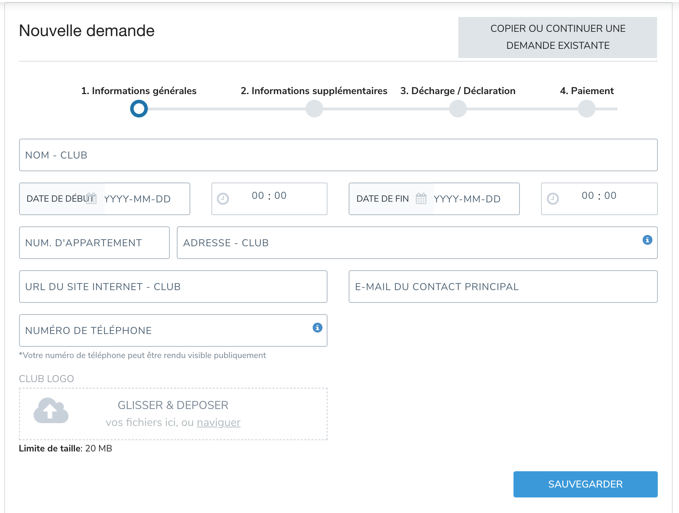Viewport: 679px width, 513px height.
Task: Click the Limite de taille: 20 MB text
Action: [65, 448]
